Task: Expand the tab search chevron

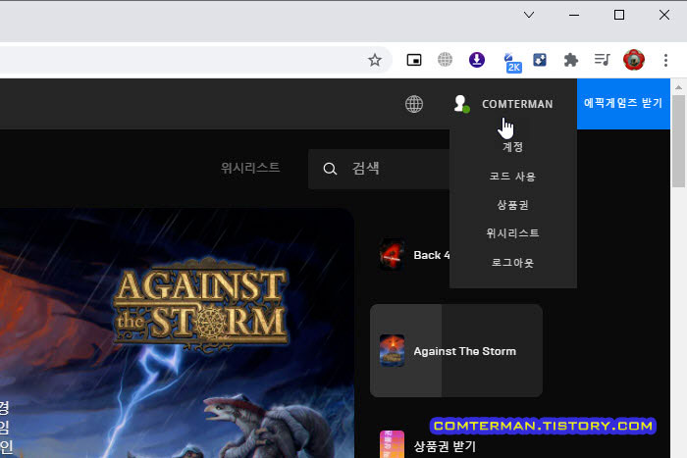Action: [529, 15]
